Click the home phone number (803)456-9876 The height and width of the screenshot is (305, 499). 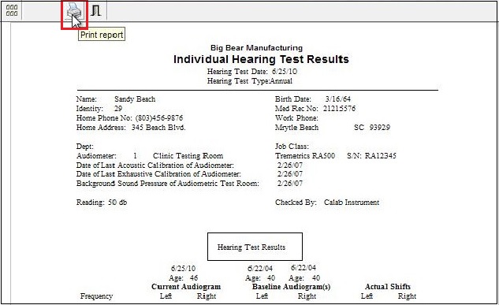point(159,118)
